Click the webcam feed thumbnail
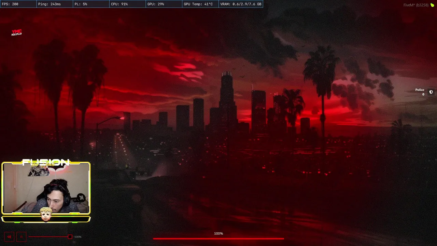 click(46, 188)
